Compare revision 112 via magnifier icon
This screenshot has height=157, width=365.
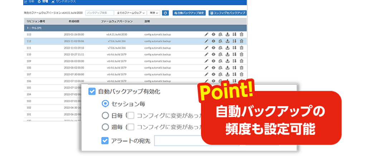coord(220,41)
